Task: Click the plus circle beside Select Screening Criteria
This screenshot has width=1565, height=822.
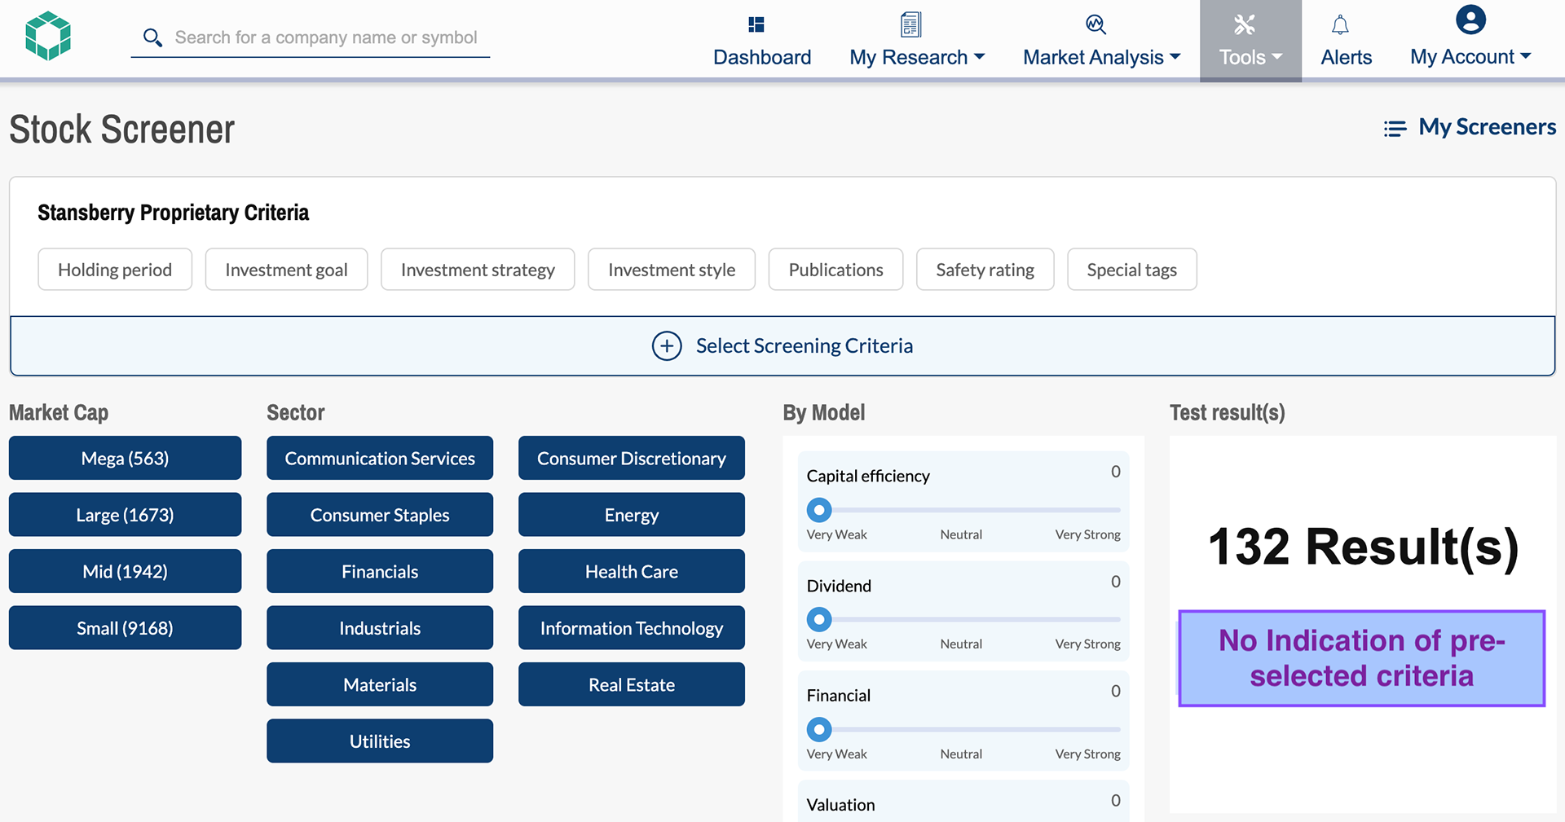Action: click(667, 346)
